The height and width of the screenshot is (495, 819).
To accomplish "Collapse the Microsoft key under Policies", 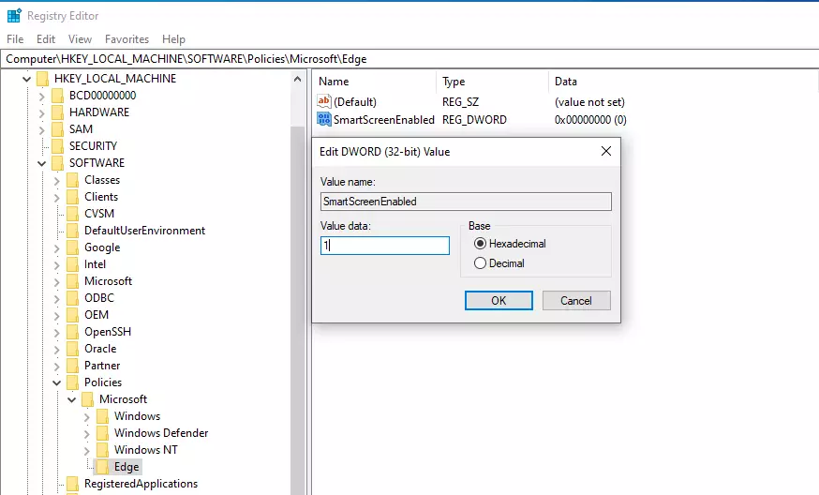I will pos(72,400).
